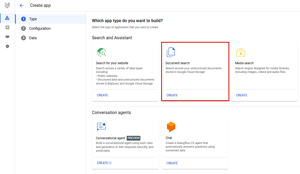Click the Vertex AI Agent Builder logo
Viewport: 300px width, 174px height.
coord(7,5)
